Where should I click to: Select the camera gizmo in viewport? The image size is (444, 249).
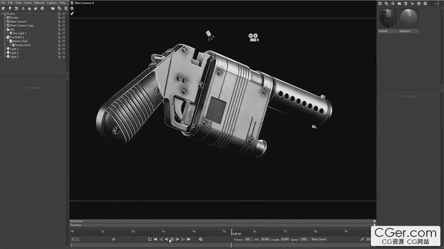253,38
